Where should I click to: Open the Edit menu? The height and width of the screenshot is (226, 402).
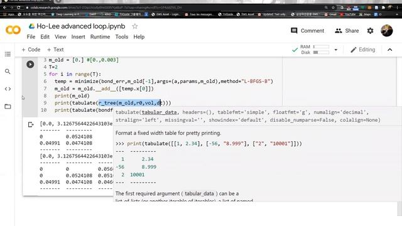pyautogui.click(x=45, y=37)
